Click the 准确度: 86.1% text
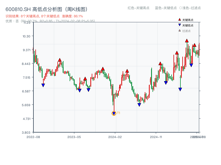Image resolution: width=221 pixels, height=165 pixels. 72,16
